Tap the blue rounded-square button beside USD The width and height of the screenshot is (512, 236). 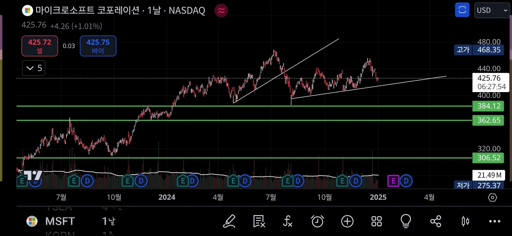[x=462, y=10]
